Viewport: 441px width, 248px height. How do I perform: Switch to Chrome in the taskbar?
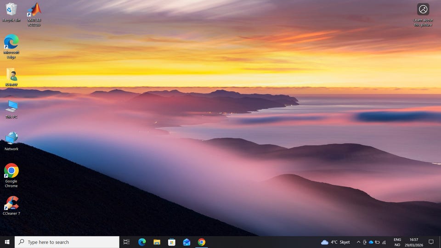(201, 242)
